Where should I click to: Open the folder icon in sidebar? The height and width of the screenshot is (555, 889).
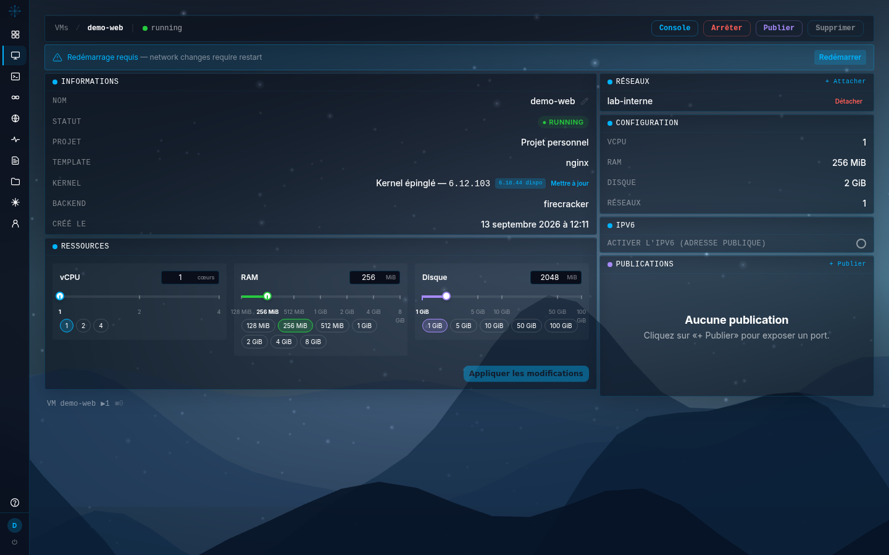click(x=15, y=181)
